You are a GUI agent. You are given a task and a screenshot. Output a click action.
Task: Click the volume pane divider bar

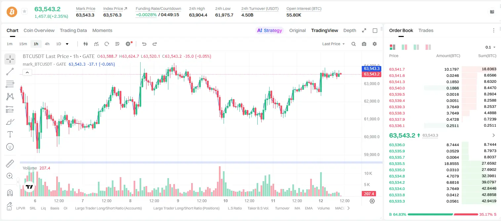(201, 162)
